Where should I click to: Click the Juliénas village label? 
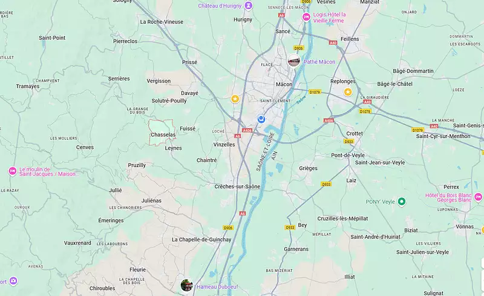point(151,200)
